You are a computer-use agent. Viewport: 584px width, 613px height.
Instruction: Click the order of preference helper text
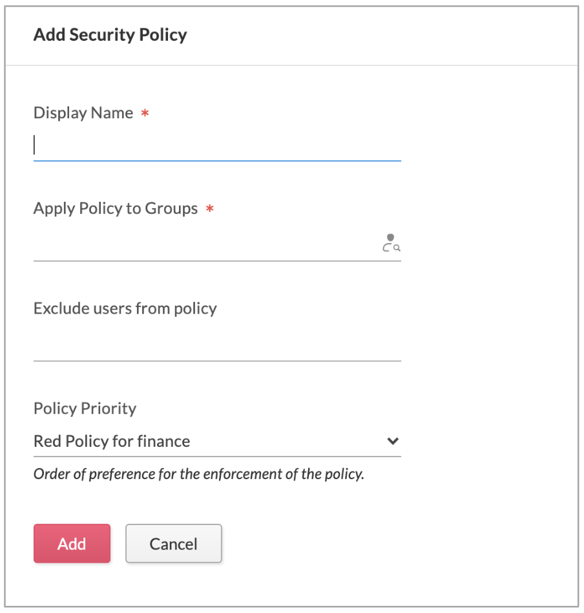[198, 475]
